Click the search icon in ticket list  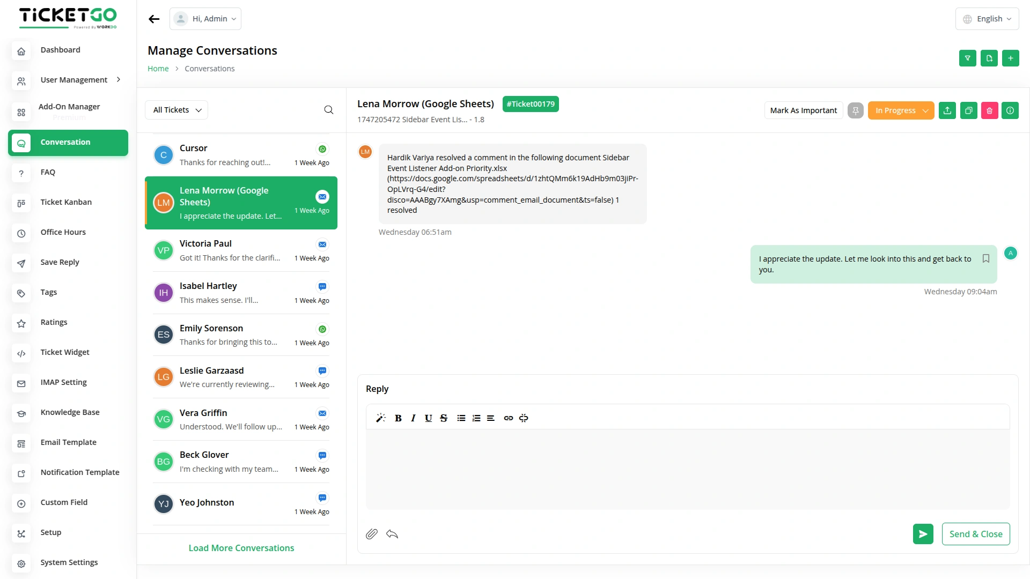329,110
